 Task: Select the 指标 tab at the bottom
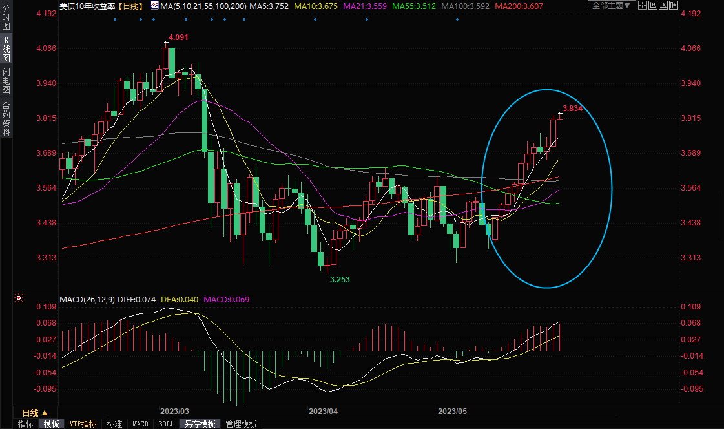[x=26, y=424]
